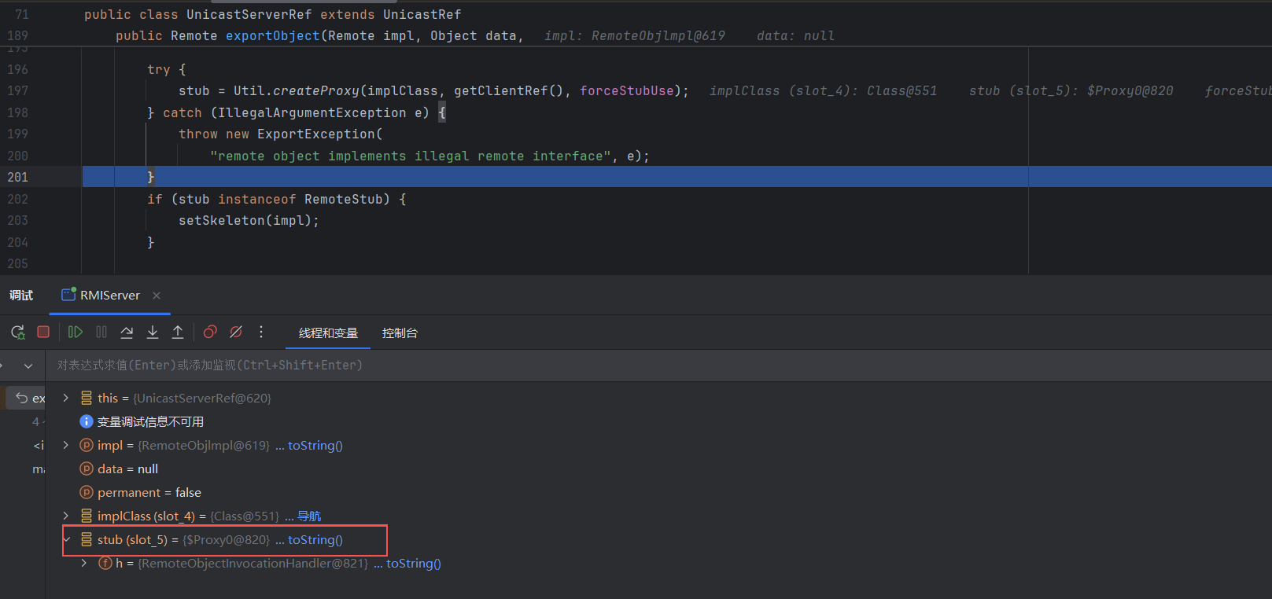Focus the evaluate expression input field
The height and width of the screenshot is (599, 1272).
click(472, 366)
